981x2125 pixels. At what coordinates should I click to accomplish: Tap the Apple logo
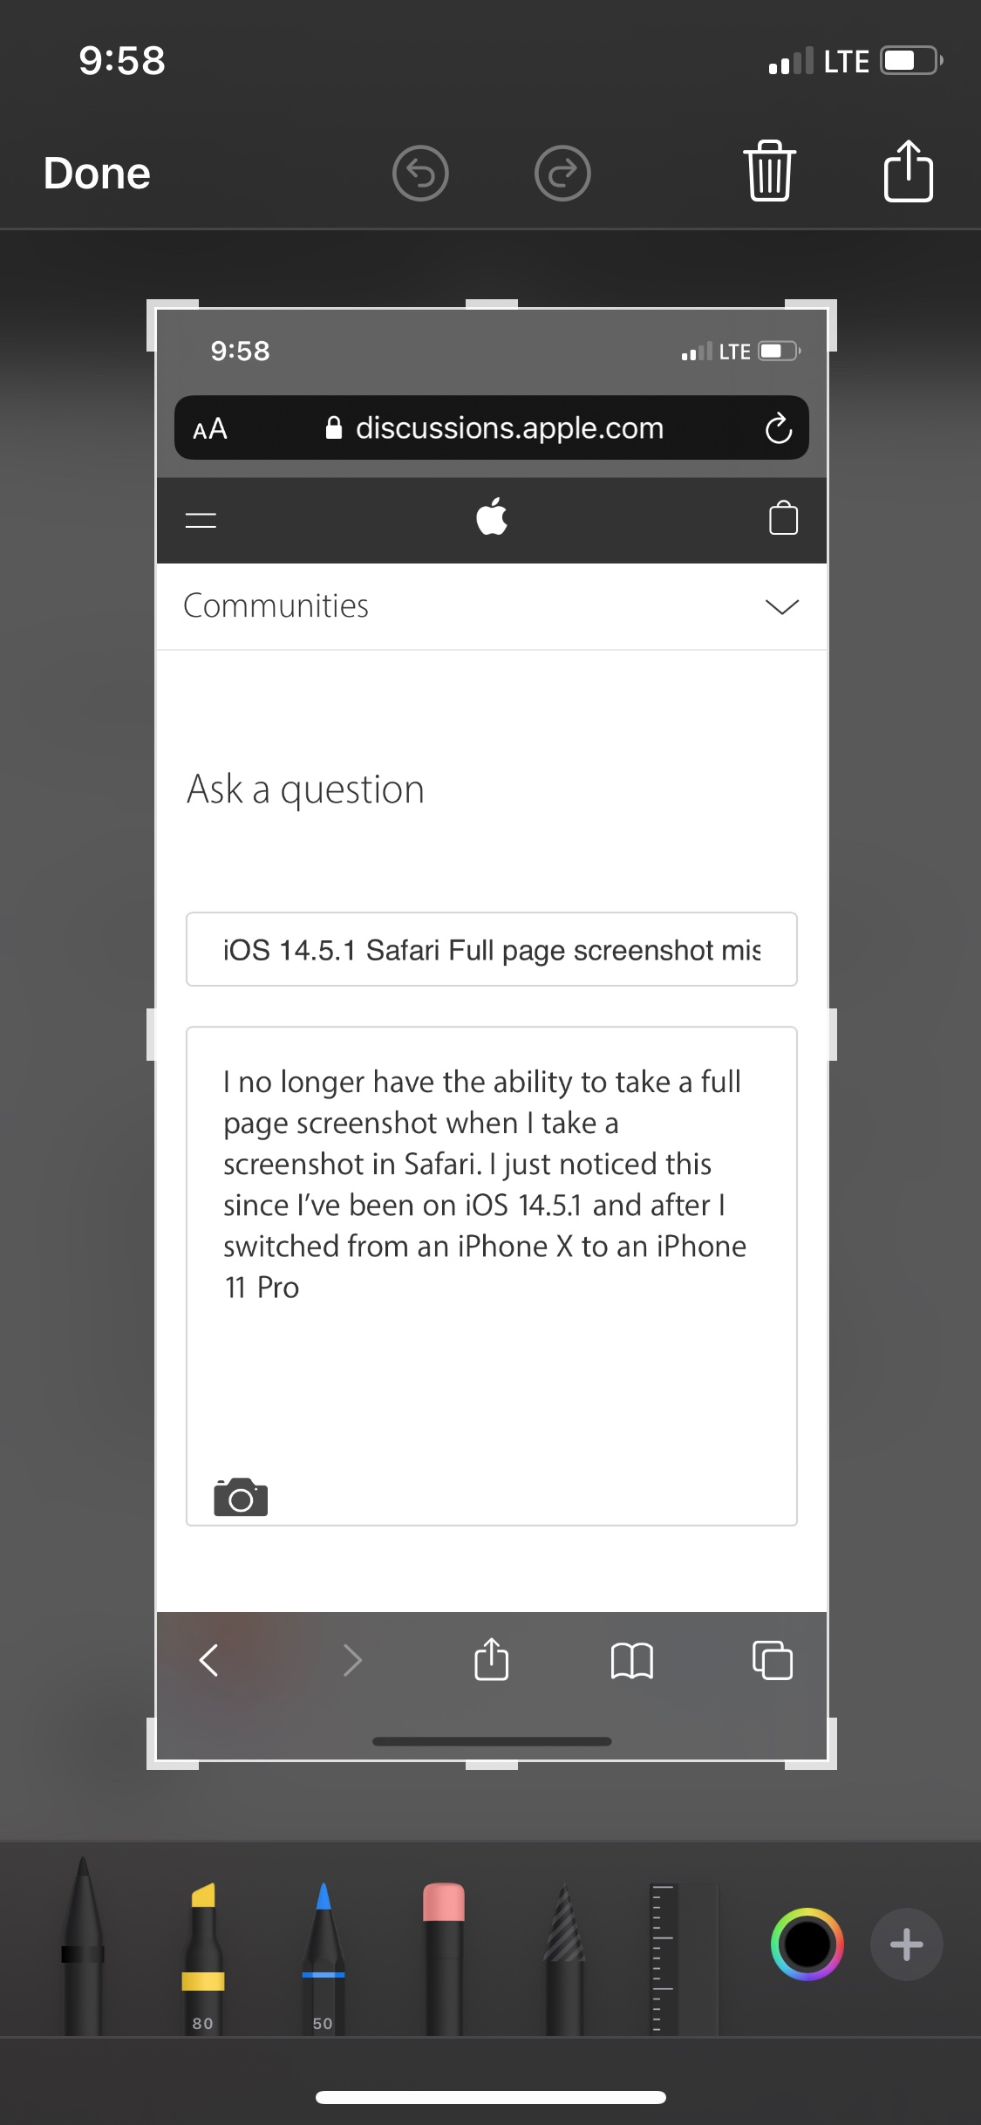492,516
